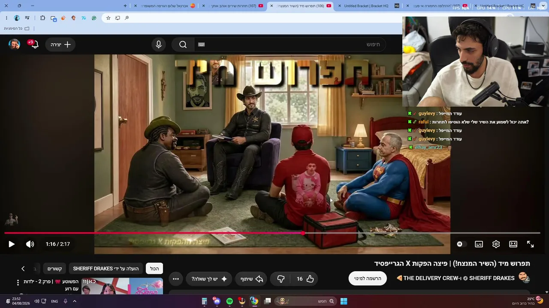Open more actions menu beside the ask button

click(x=176, y=279)
